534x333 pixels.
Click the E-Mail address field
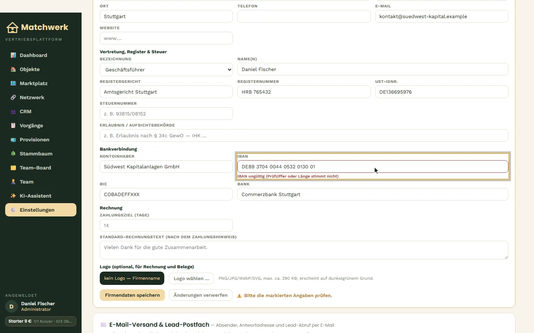pos(442,16)
